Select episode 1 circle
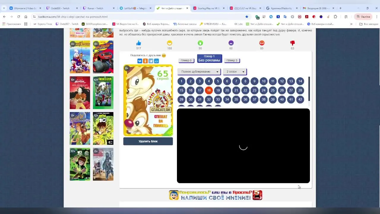 click(181, 81)
